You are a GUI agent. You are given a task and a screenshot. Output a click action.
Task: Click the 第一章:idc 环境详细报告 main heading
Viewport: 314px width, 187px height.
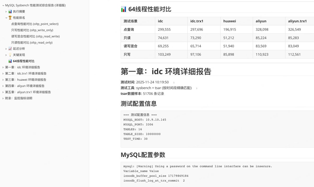pyautogui.click(x=166, y=72)
